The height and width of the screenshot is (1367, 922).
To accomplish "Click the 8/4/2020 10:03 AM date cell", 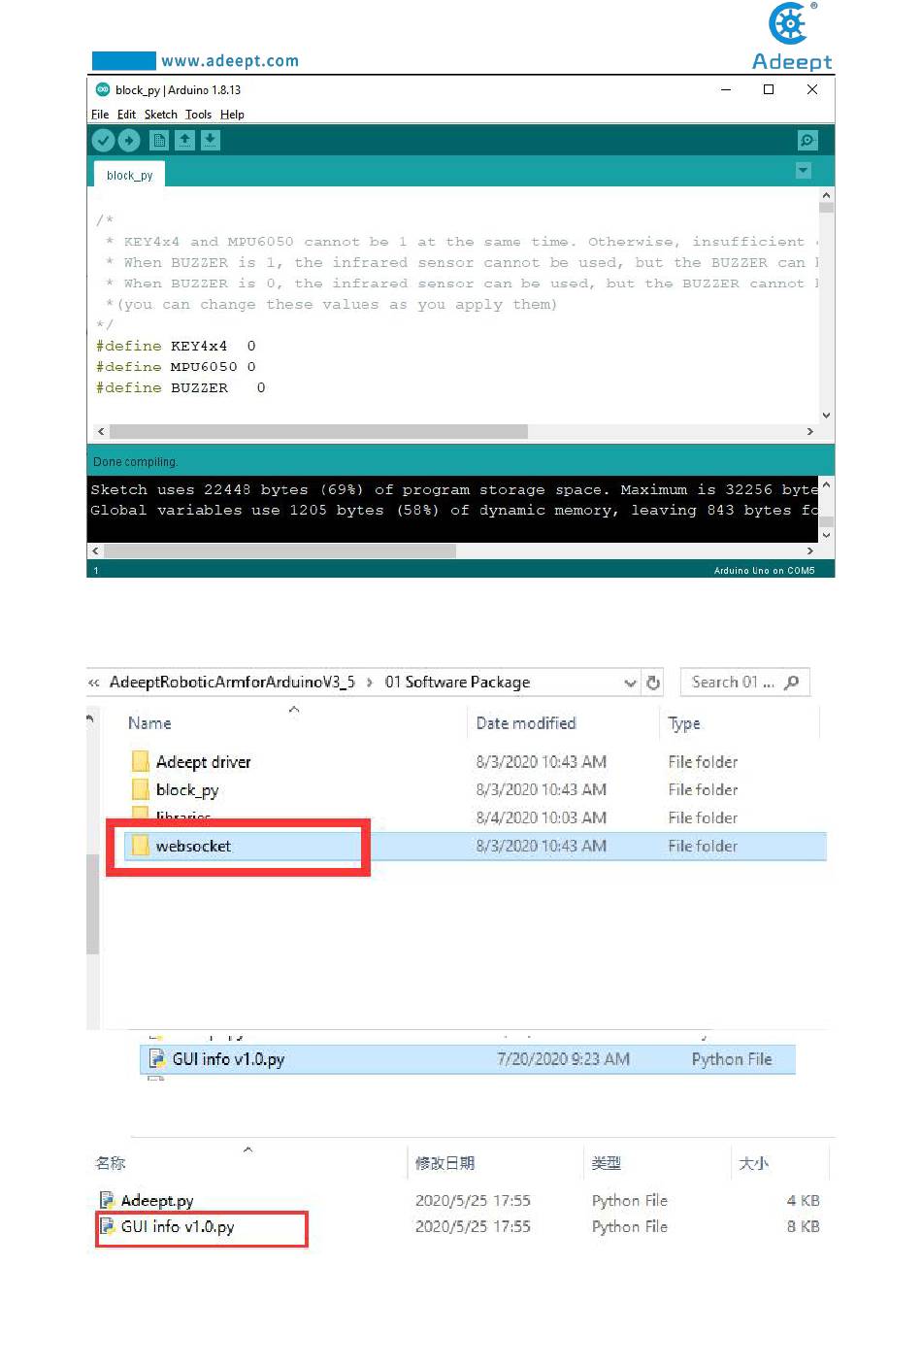I will pyautogui.click(x=542, y=817).
